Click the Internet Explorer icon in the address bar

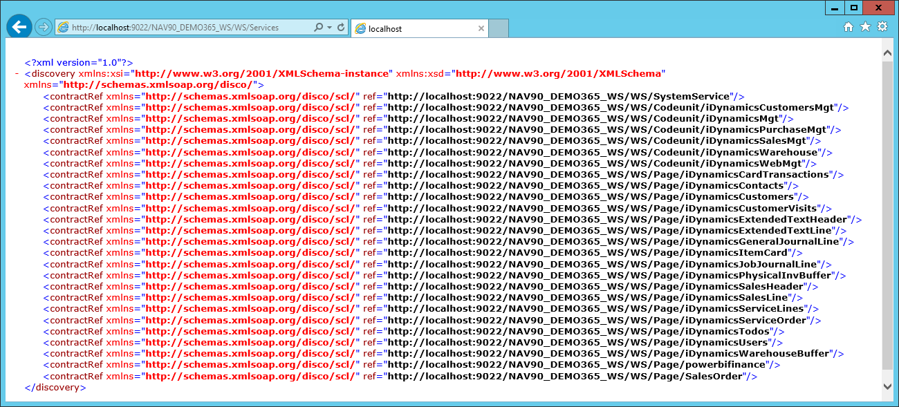click(x=64, y=28)
